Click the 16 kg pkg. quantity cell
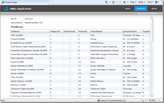This screenshot has width=164, height=103. pyautogui.click(x=132, y=89)
